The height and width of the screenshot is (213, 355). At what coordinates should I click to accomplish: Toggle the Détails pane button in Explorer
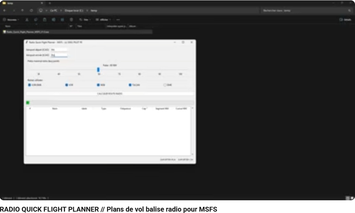tap(345, 20)
